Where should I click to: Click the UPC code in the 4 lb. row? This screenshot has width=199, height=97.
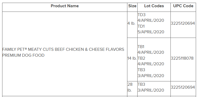click(x=183, y=23)
